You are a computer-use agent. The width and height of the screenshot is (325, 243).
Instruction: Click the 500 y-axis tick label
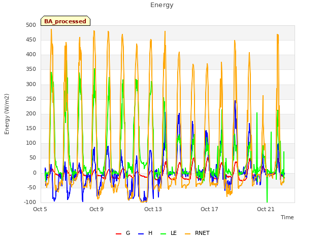click(x=31, y=25)
